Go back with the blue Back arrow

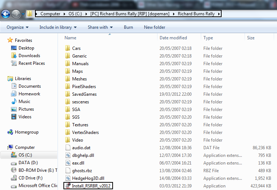pyautogui.click(x=6, y=14)
